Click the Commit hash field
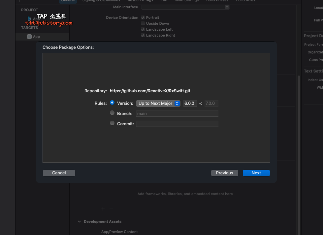Screen dimensions: 323x235 coord(177,124)
